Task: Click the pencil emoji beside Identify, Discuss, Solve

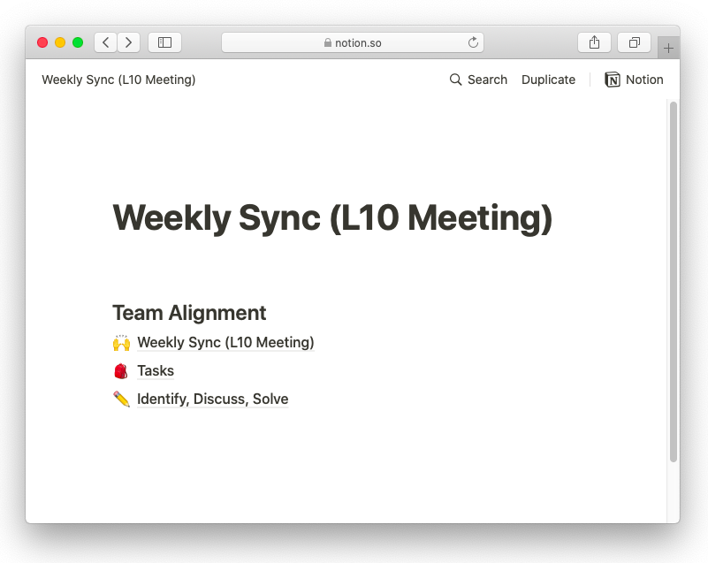Action: coord(121,399)
